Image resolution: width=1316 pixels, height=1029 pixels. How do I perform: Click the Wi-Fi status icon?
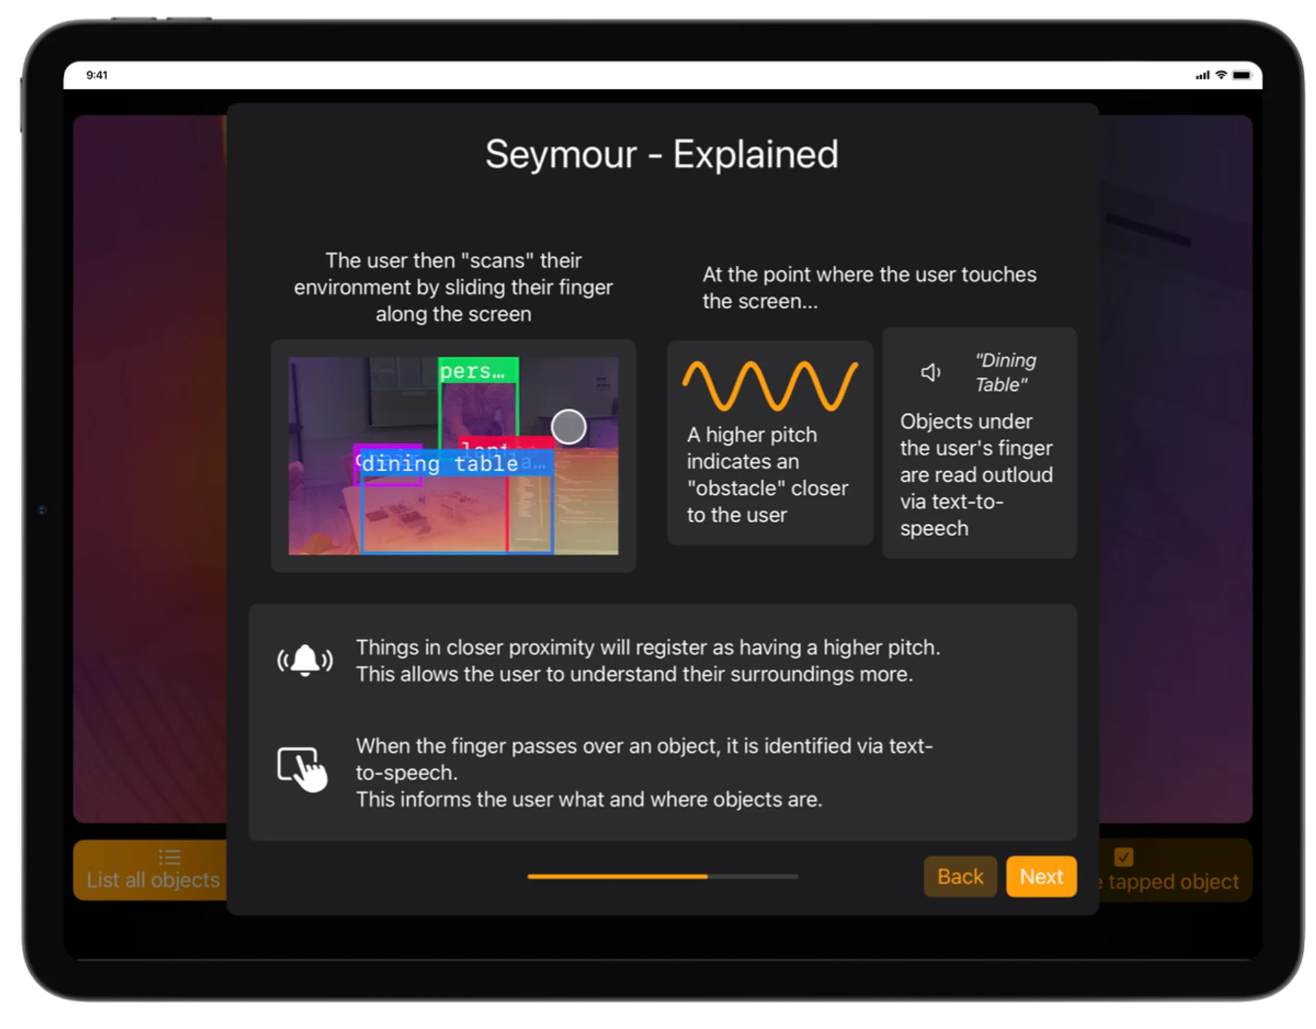(x=1221, y=75)
